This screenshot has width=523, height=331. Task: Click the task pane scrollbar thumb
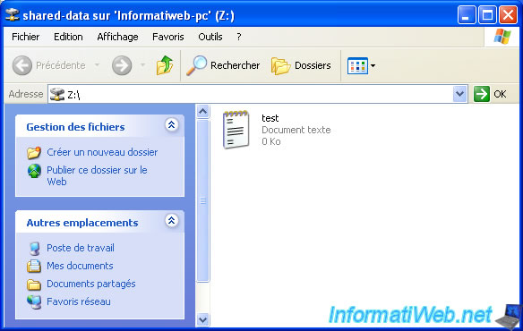[202, 200]
